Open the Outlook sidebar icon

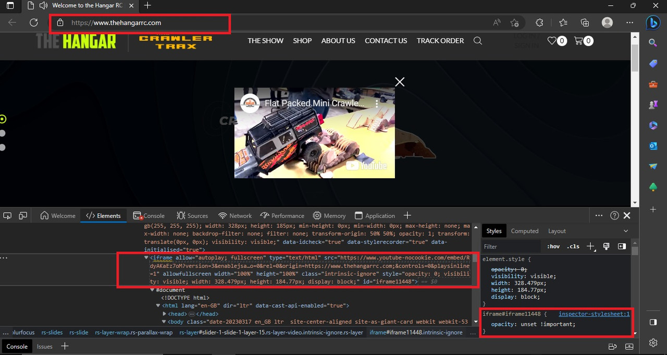click(x=653, y=146)
